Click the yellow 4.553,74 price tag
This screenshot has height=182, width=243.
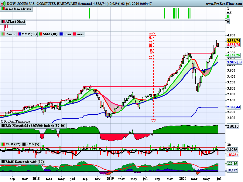[x=234, y=41]
